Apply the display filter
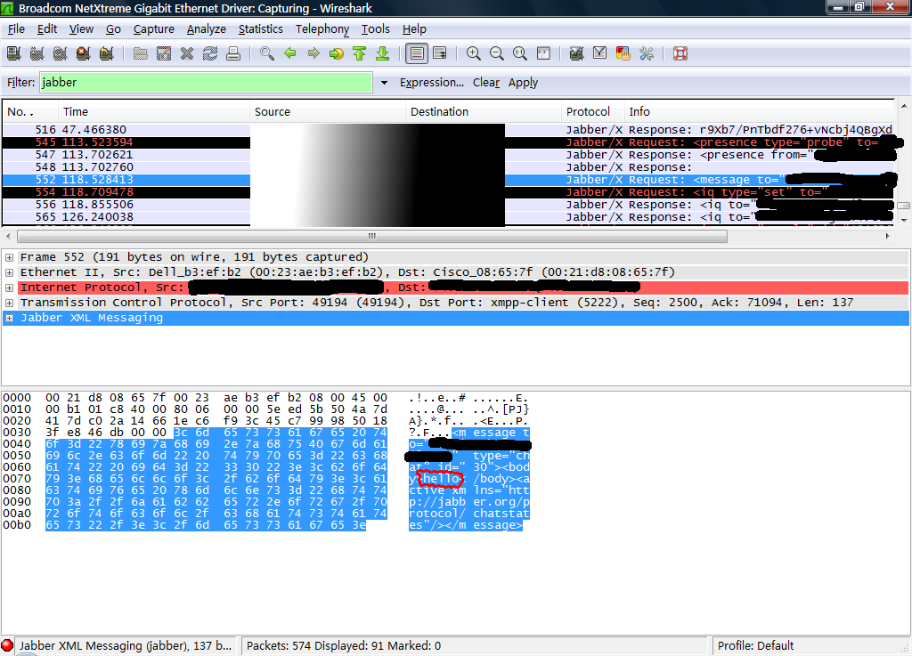 tap(523, 83)
